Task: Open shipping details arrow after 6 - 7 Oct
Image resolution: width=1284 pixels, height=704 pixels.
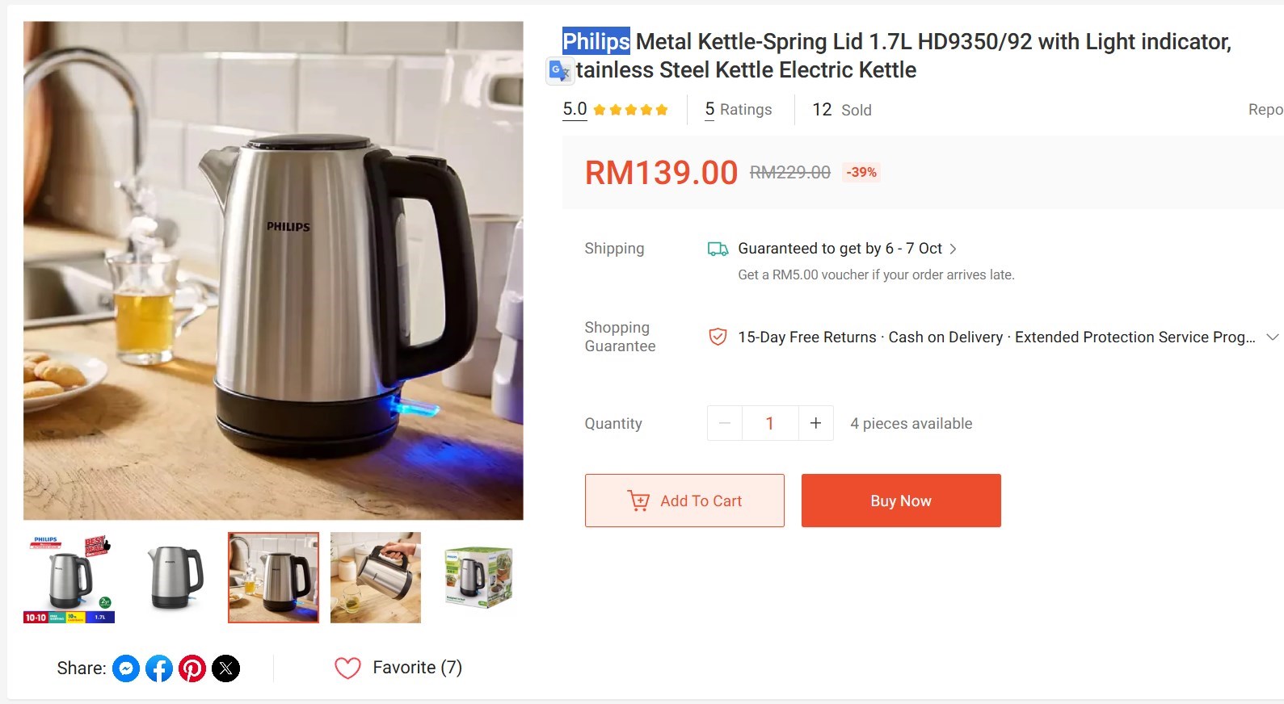Action: [x=954, y=249]
